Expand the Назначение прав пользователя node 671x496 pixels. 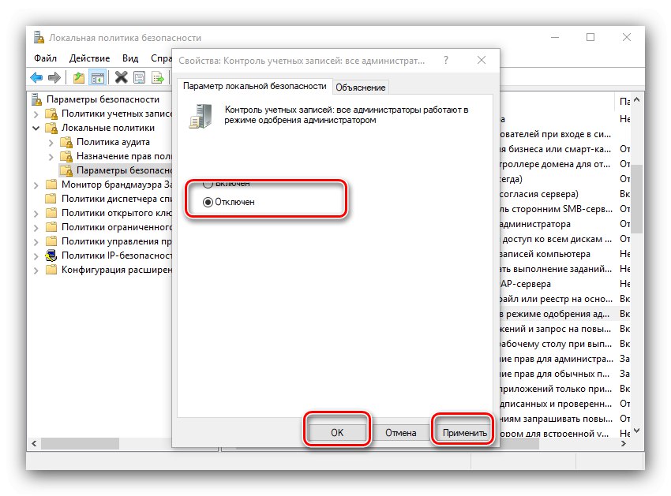click(51, 156)
